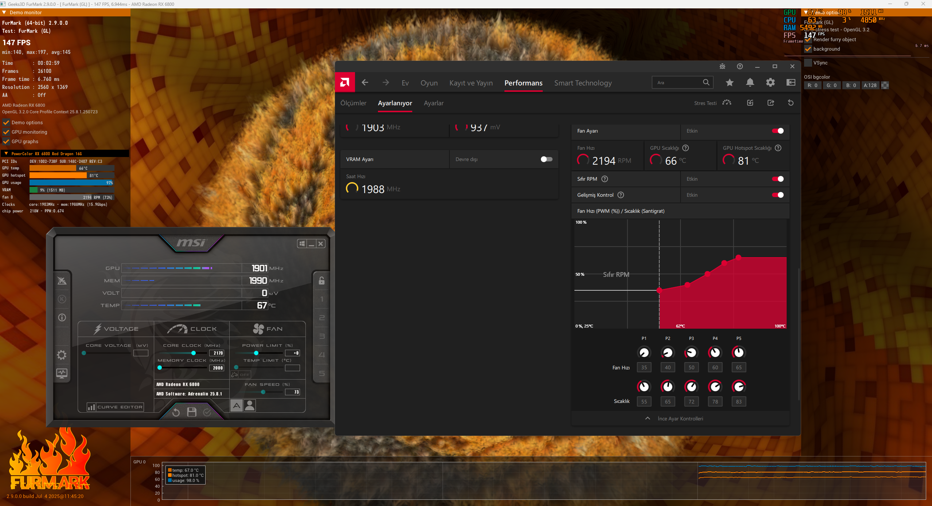Image resolution: width=932 pixels, height=506 pixels.
Task: Click the link limits icon labeled OFF
Action: point(241,374)
